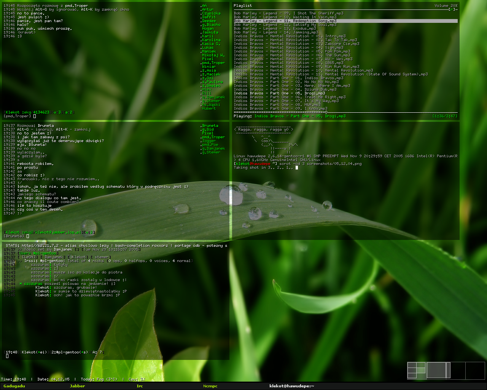487x390 pixels.
Task: Select contact Czypicka in Gadu-Gadu list
Action: pos(211,13)
